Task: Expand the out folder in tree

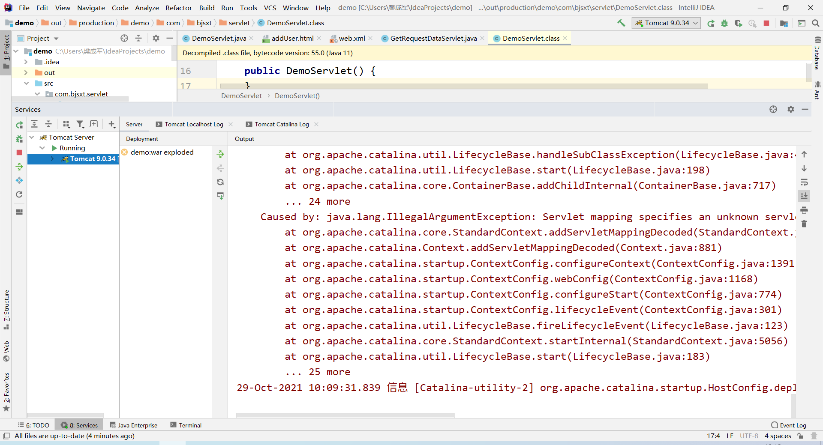Action: [26, 72]
